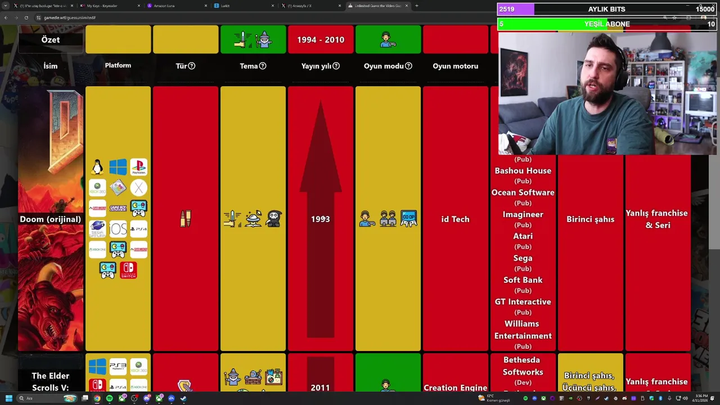Click the PS4 icon in Doom row
The width and height of the screenshot is (720, 405).
point(138,229)
